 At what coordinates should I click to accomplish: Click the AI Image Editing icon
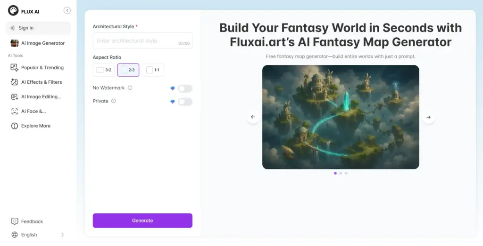click(x=15, y=97)
